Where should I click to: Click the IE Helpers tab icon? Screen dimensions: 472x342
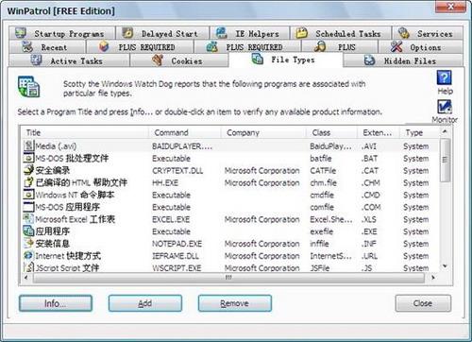[222, 33]
